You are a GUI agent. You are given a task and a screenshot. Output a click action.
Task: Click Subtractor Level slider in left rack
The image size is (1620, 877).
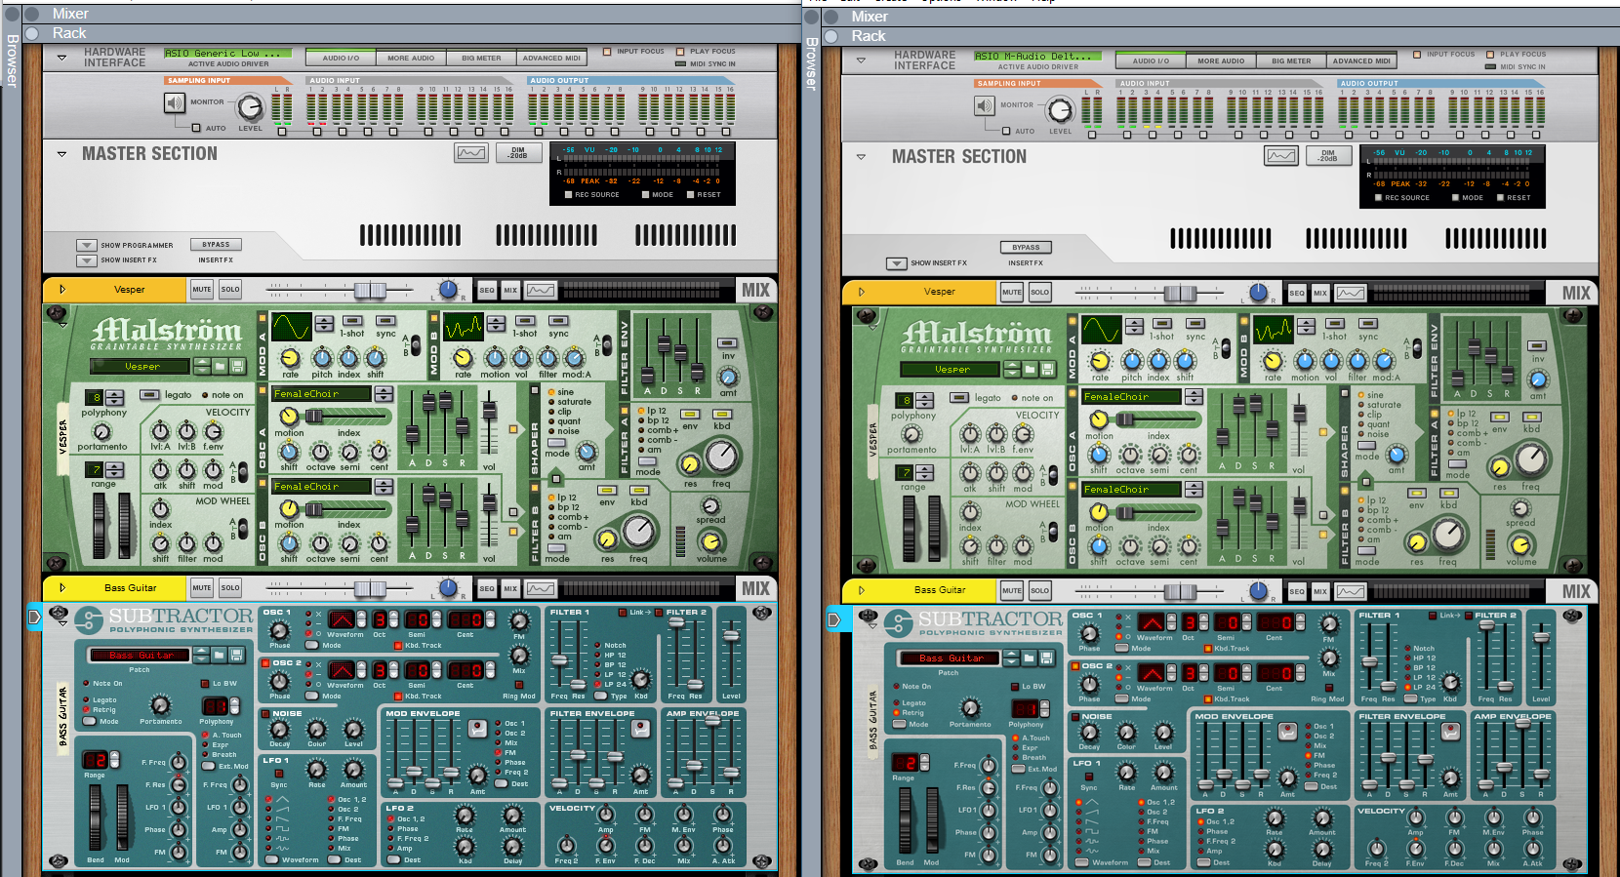pos(730,636)
